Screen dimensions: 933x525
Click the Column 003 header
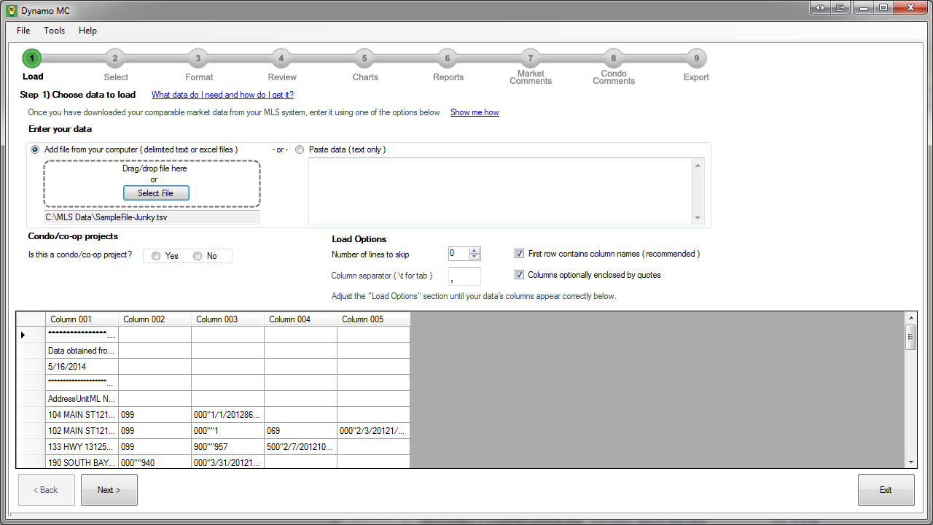pyautogui.click(x=227, y=319)
